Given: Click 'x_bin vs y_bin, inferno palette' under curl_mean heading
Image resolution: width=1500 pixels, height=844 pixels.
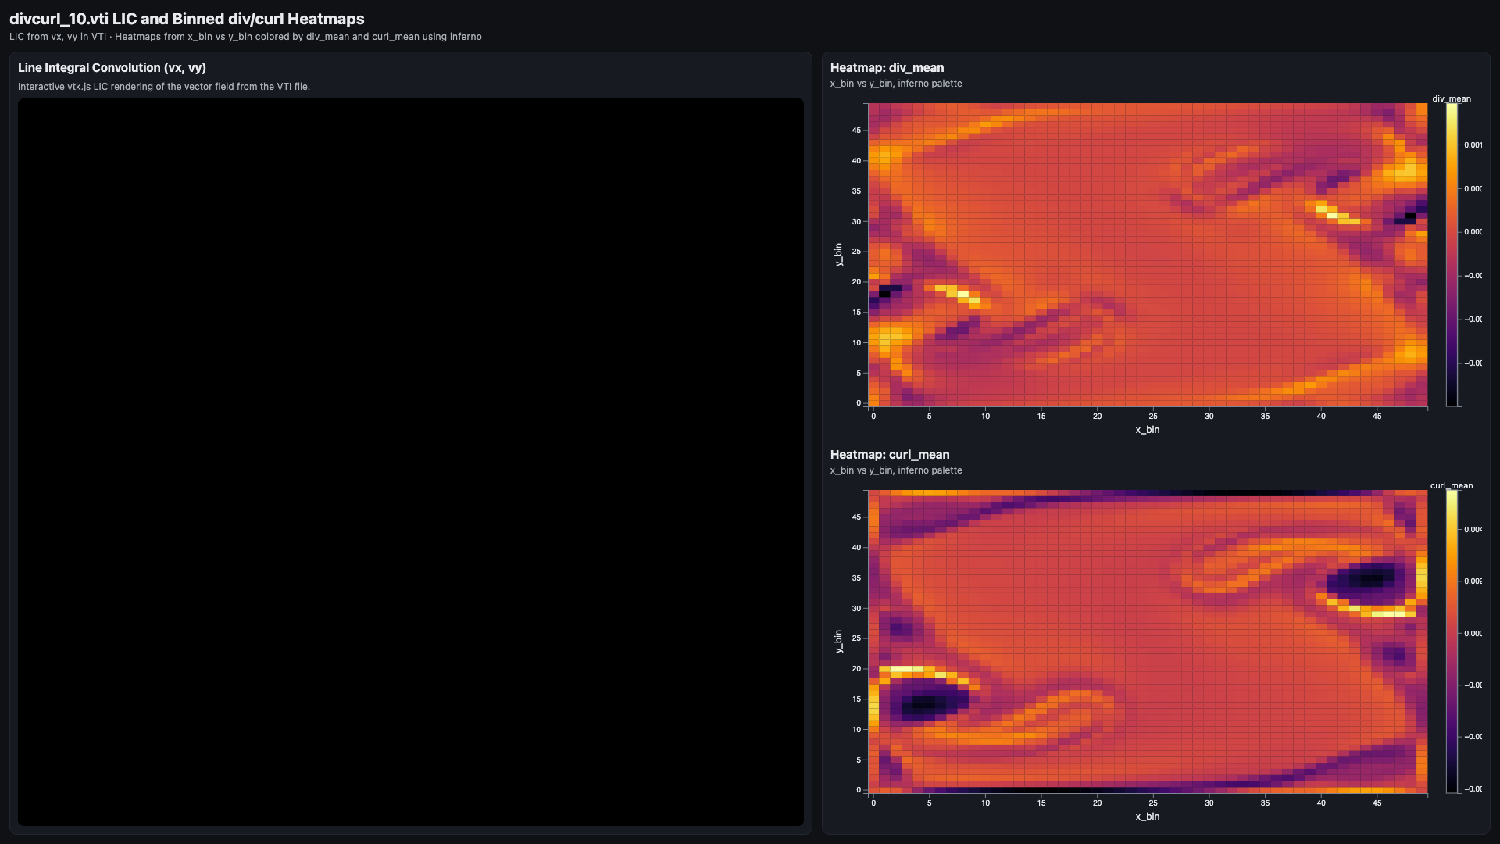Looking at the screenshot, I should [896, 470].
